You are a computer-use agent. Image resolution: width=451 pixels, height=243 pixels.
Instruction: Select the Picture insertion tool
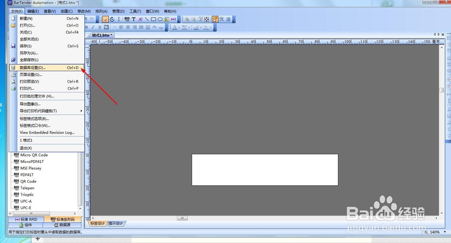(166, 19)
